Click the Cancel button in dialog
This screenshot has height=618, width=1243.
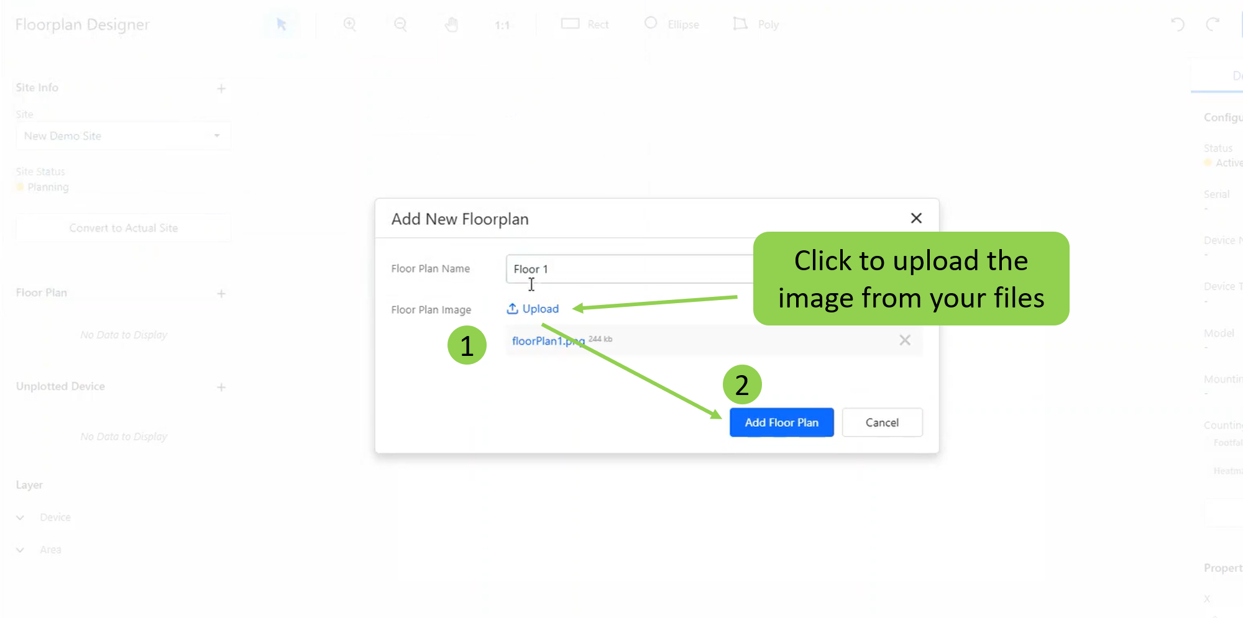click(882, 422)
